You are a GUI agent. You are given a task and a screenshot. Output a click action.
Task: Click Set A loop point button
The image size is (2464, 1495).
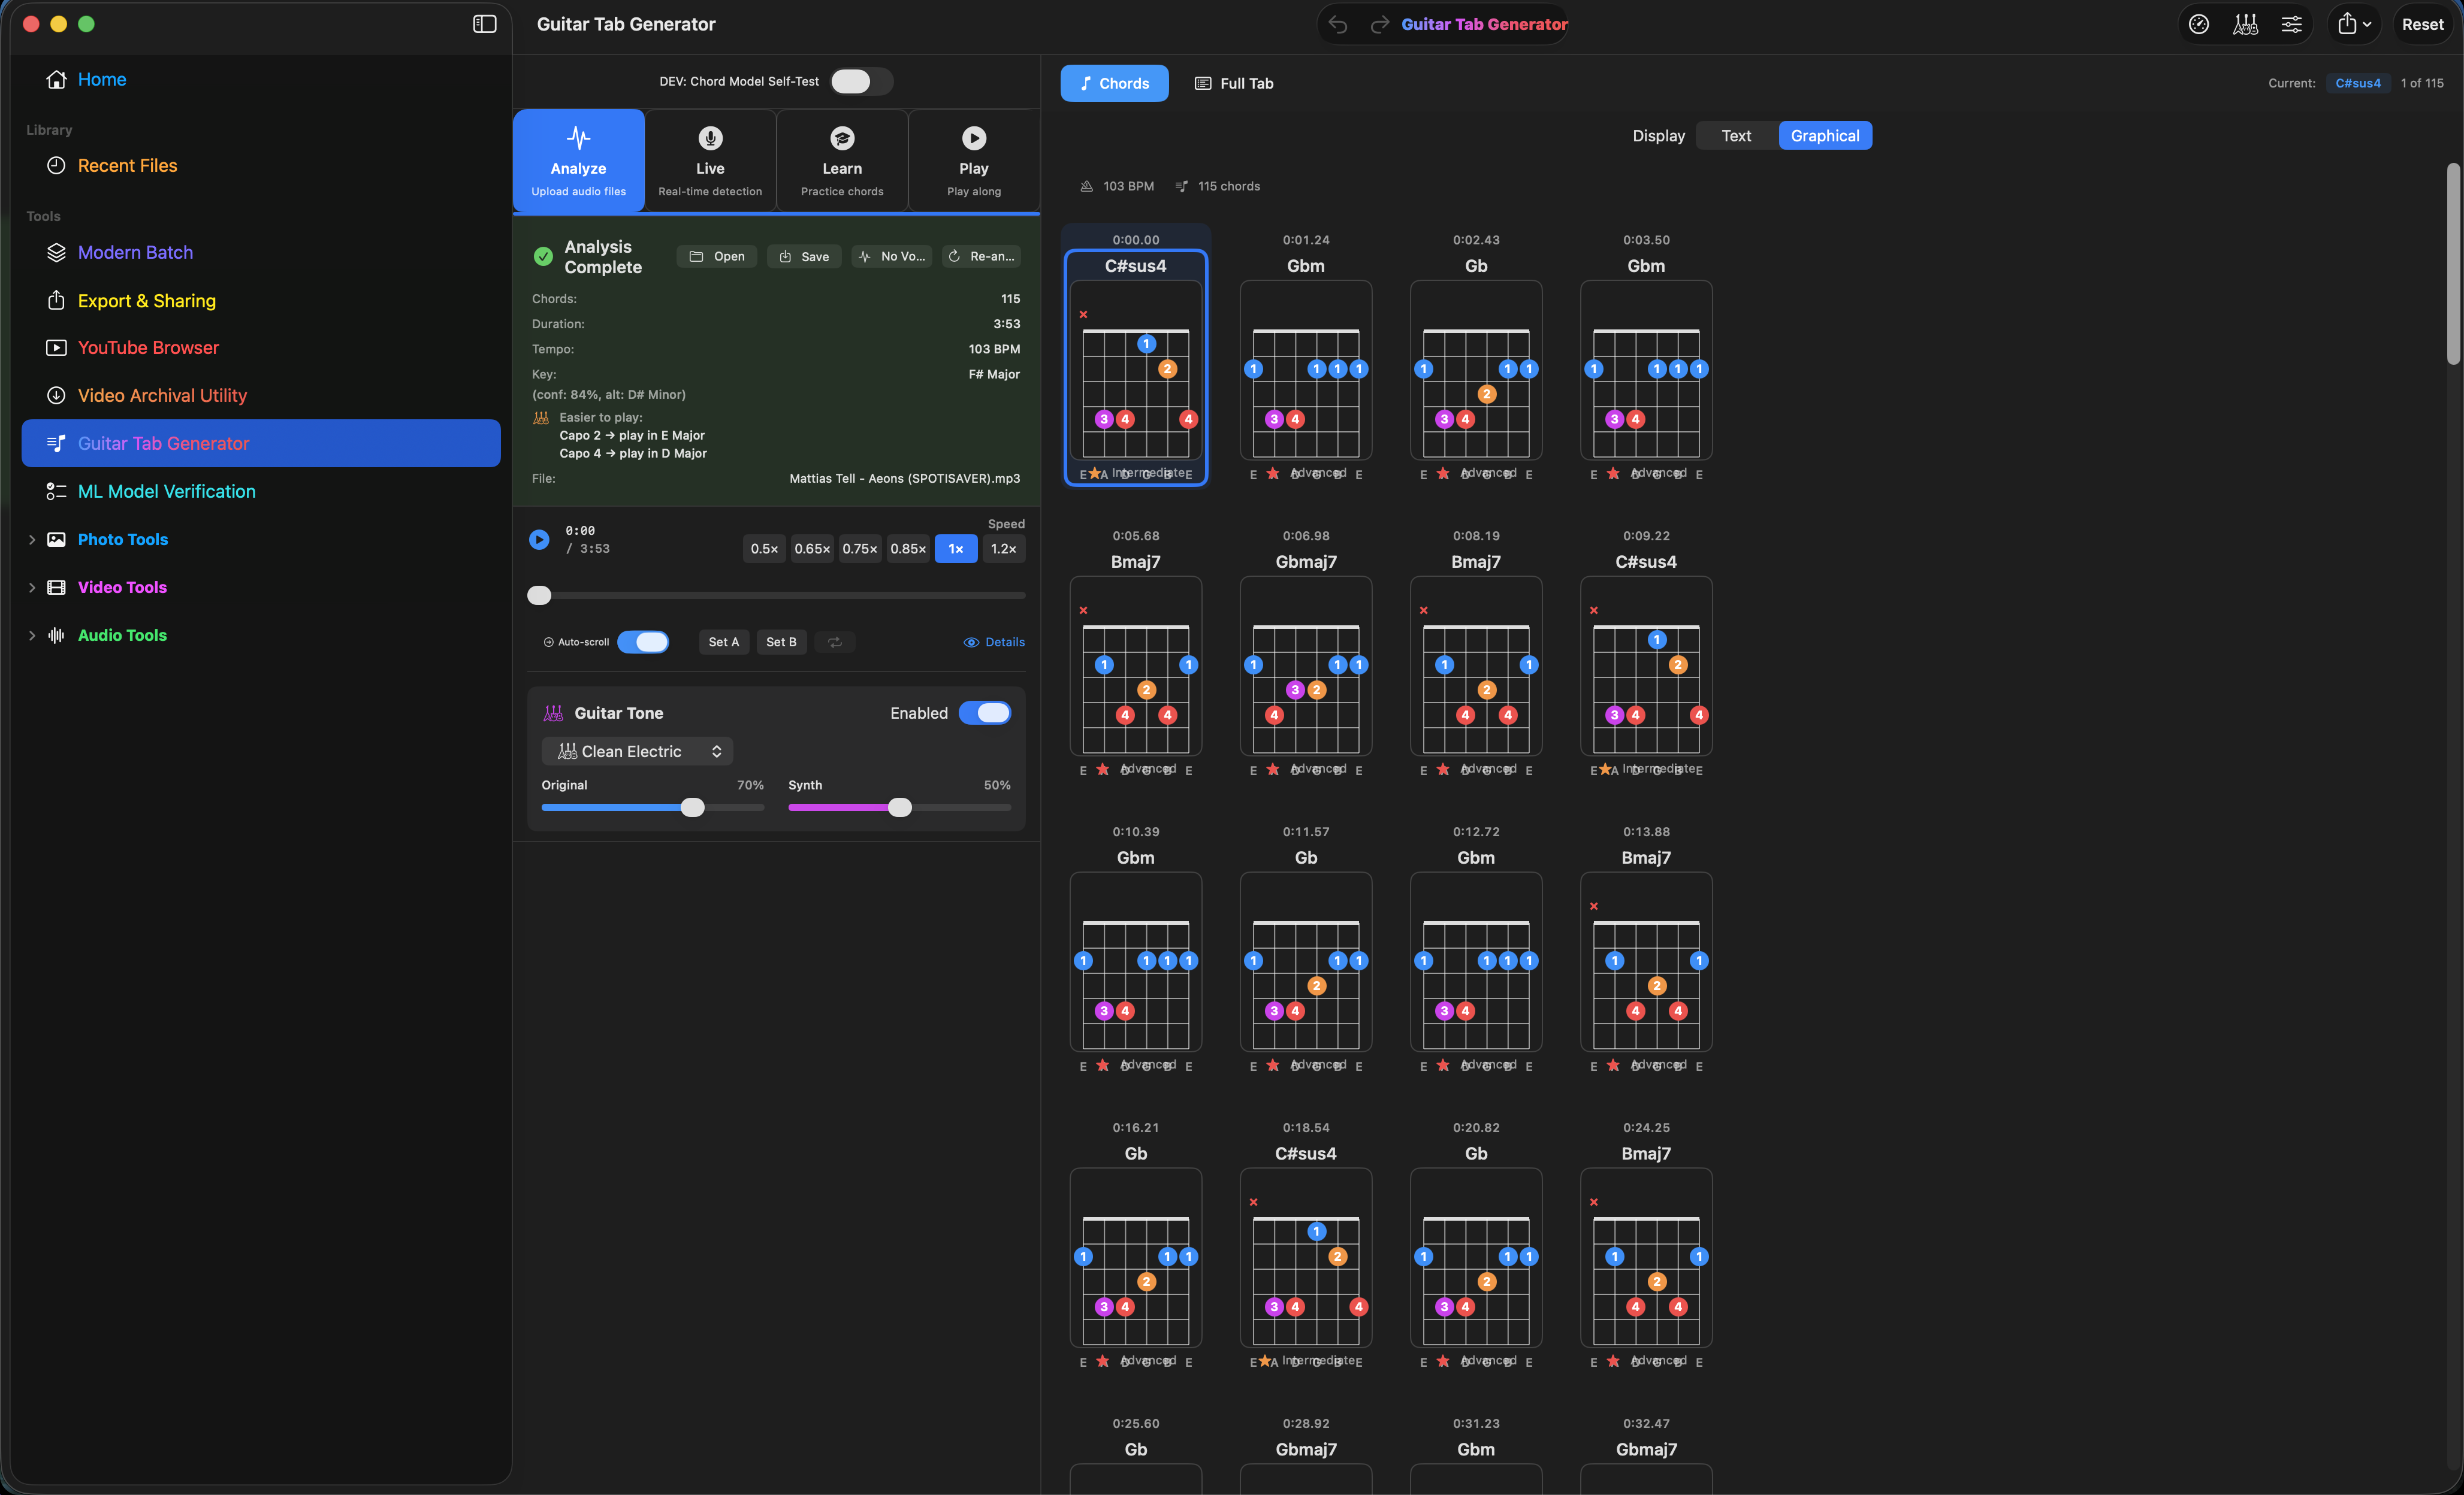724,641
